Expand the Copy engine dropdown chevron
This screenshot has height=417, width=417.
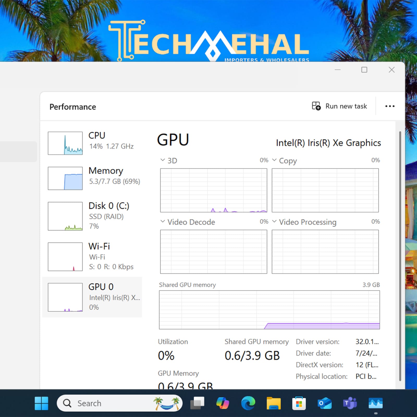274,160
